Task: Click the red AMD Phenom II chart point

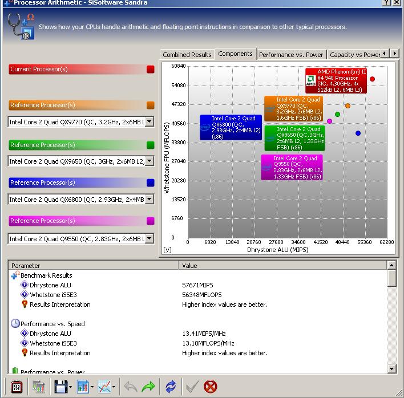Action: 372,79
